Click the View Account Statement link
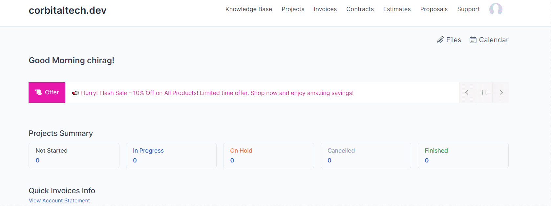Screen dimensions: 551x206 [59, 200]
